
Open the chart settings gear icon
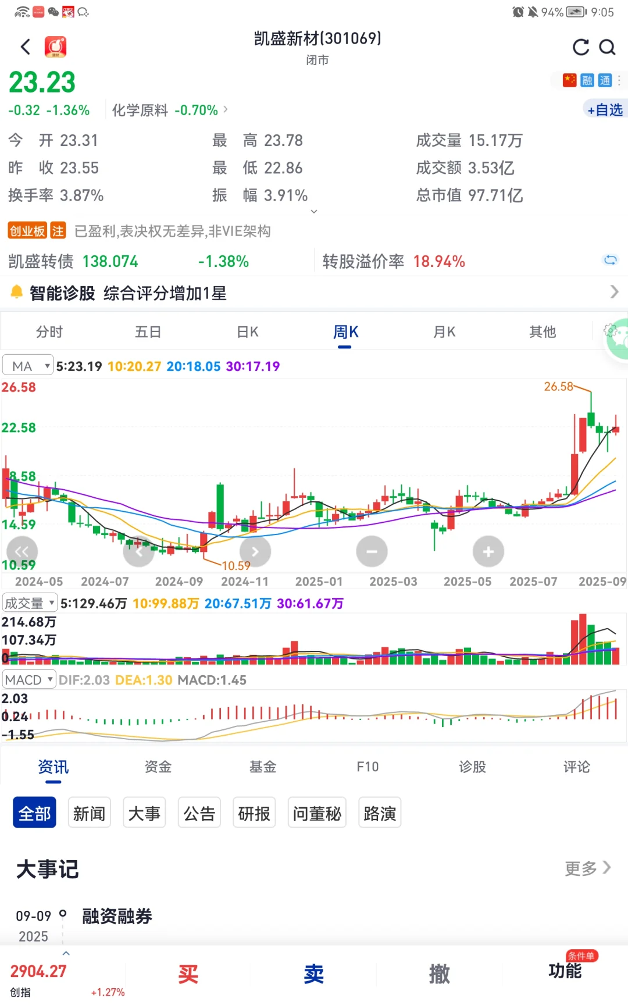click(609, 331)
